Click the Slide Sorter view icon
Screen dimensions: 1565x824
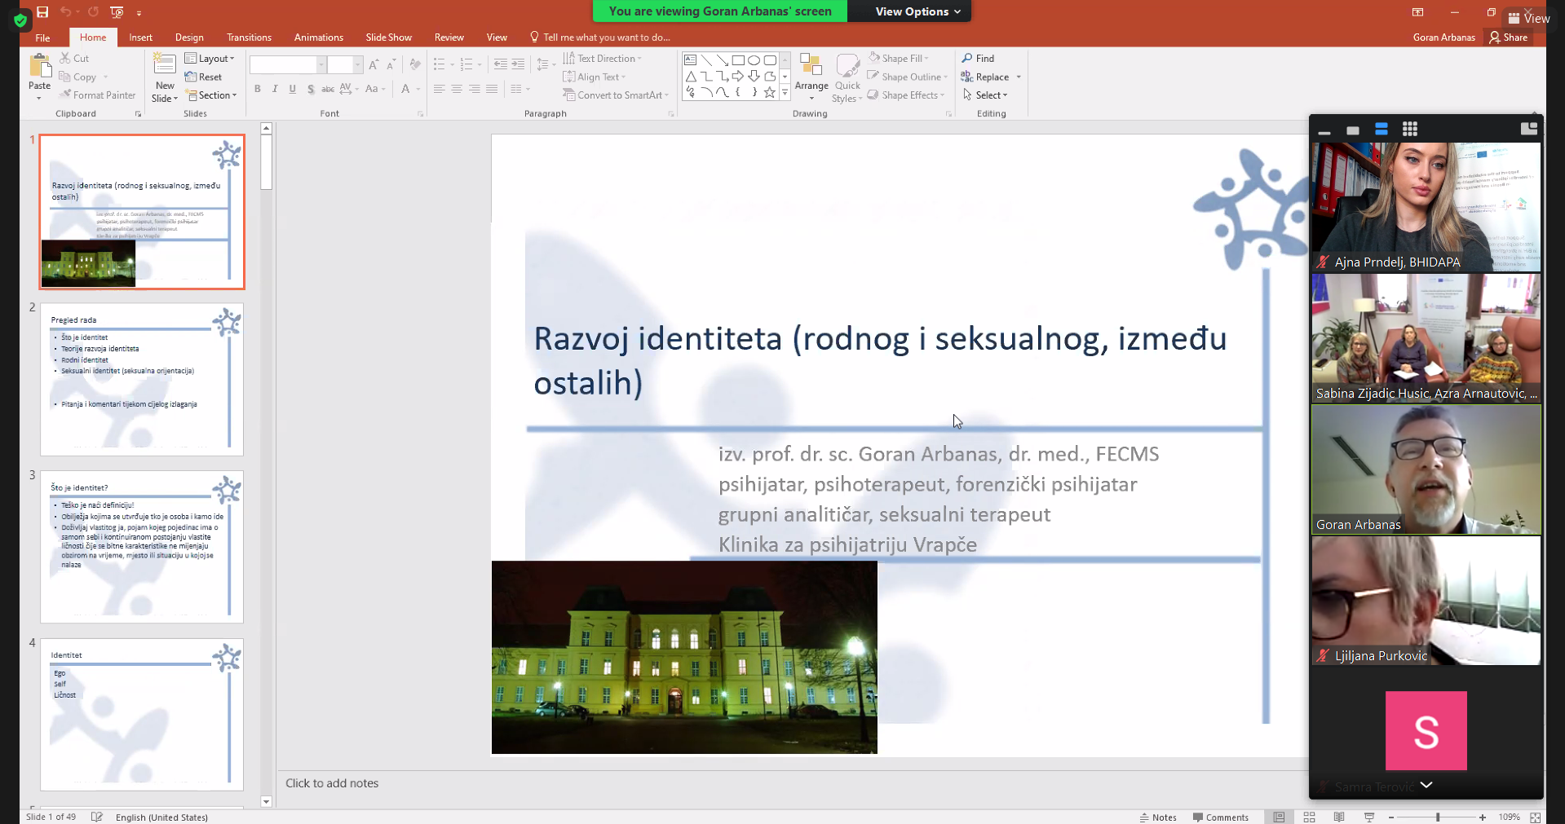coord(1309,817)
